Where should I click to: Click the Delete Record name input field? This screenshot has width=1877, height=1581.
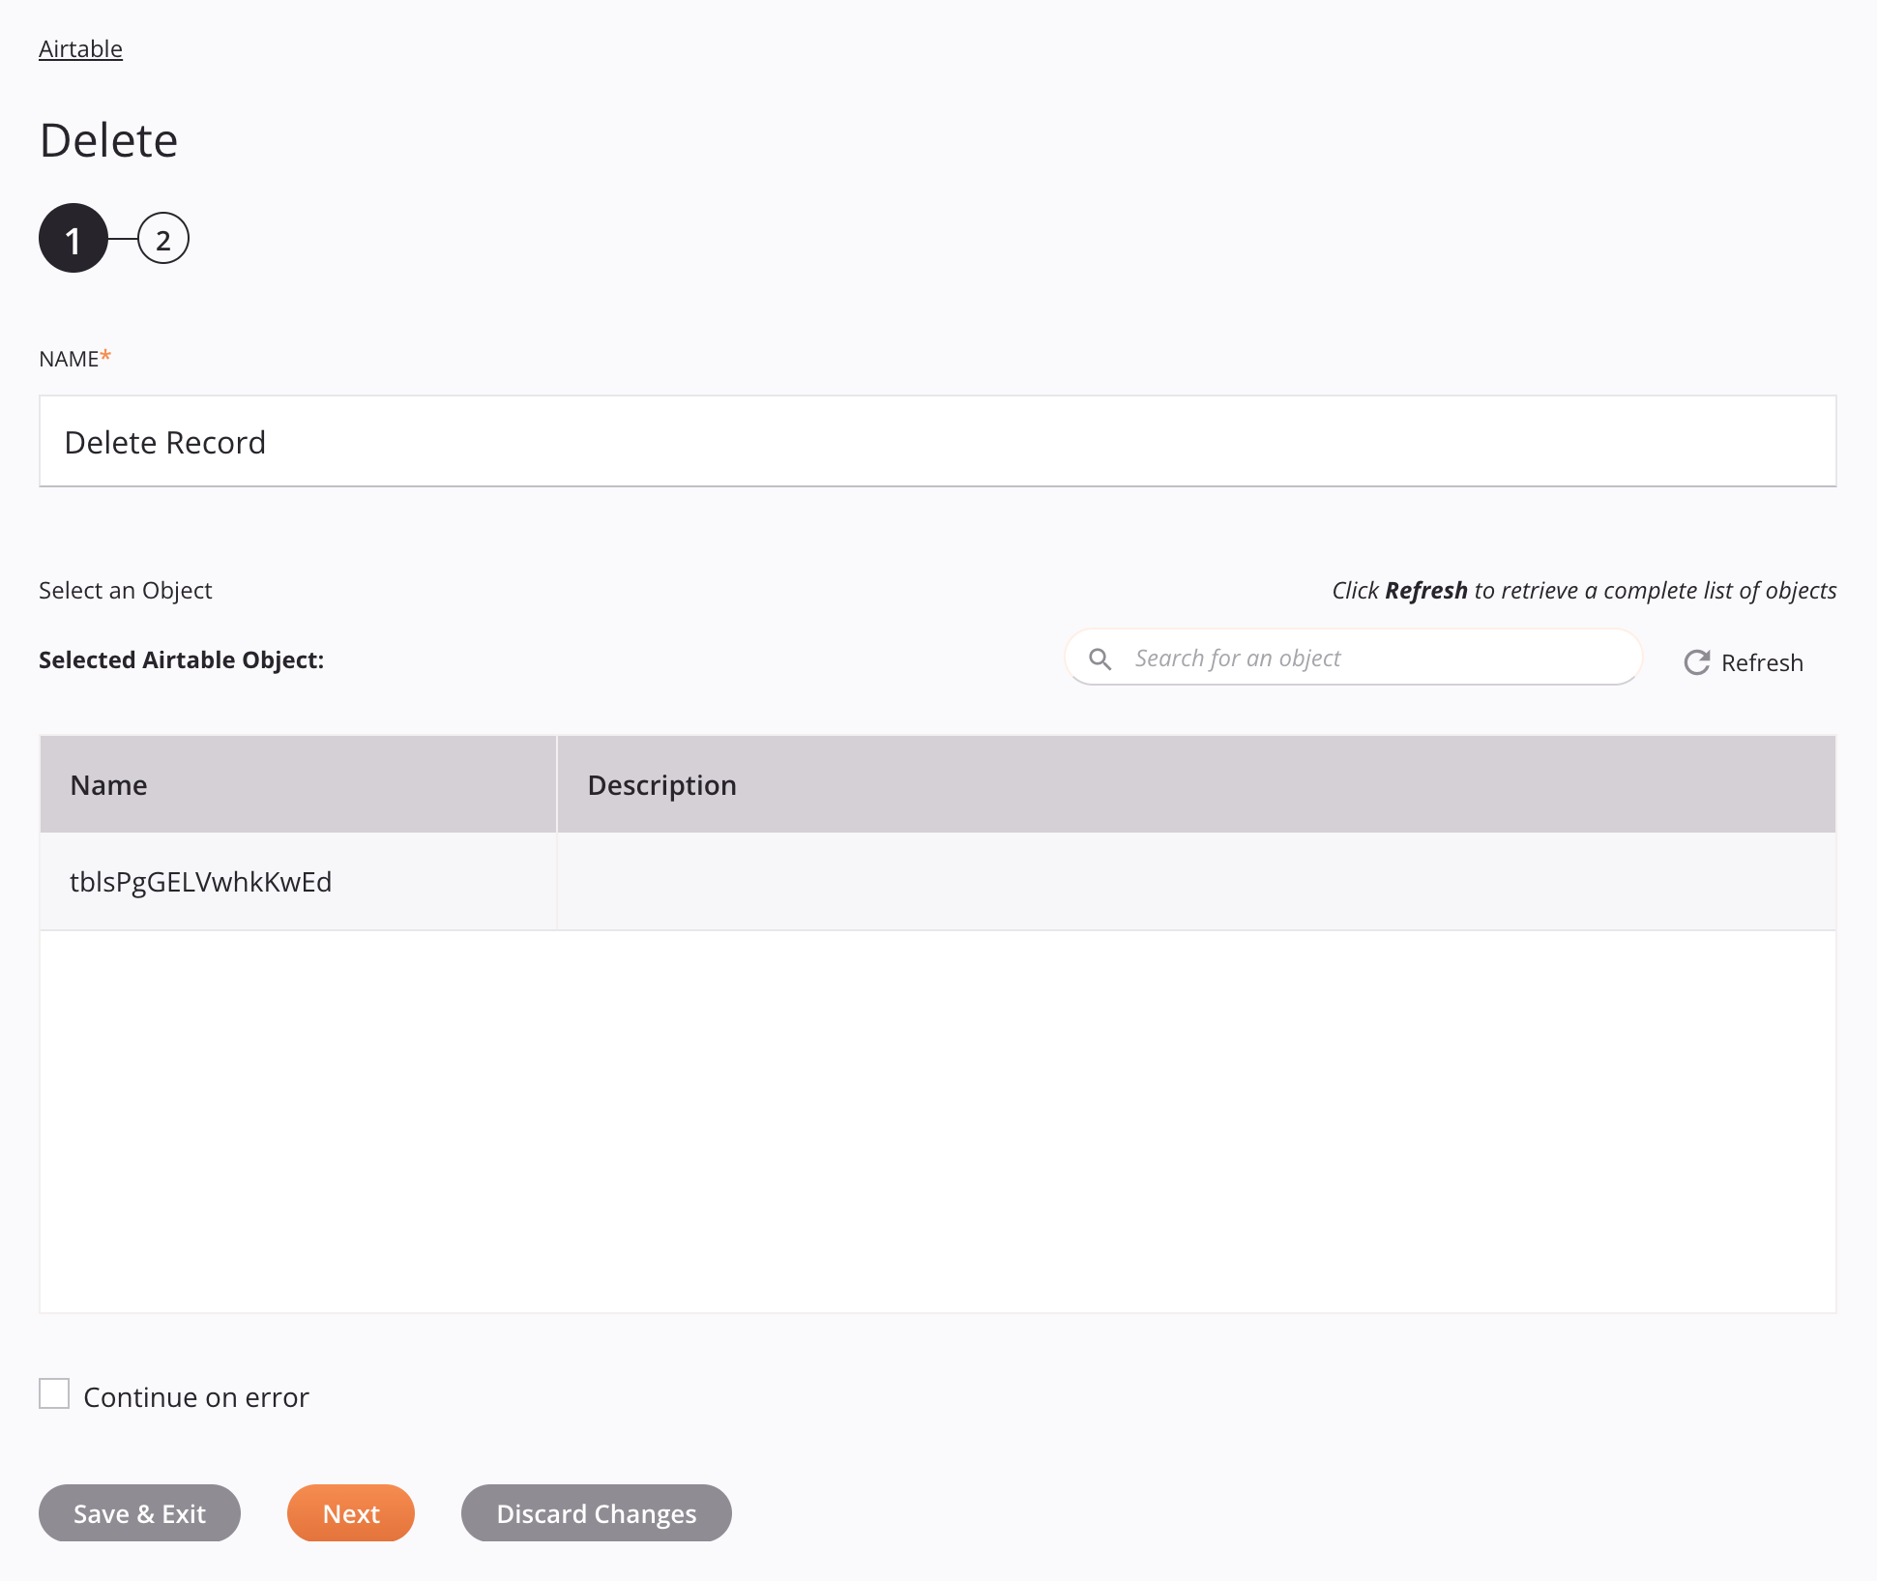[x=938, y=441]
